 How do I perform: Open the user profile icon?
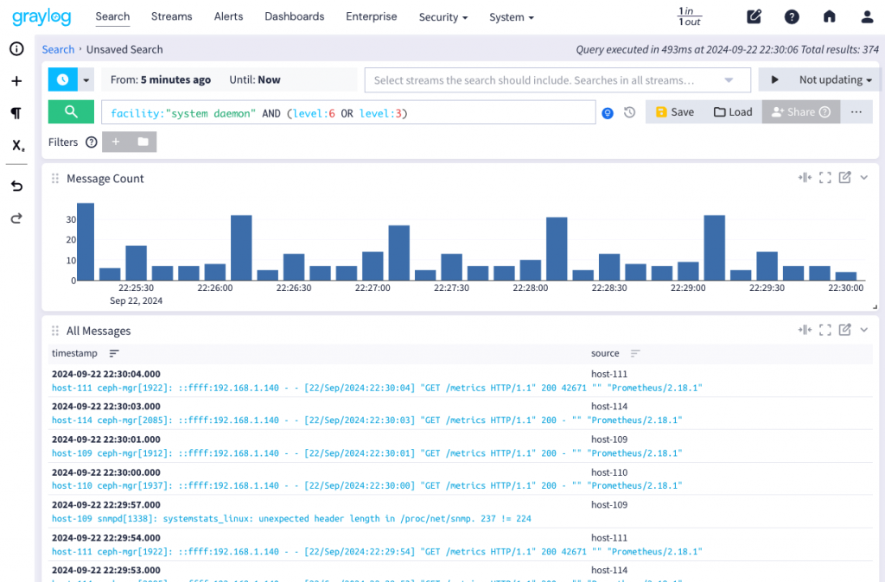pos(867,17)
